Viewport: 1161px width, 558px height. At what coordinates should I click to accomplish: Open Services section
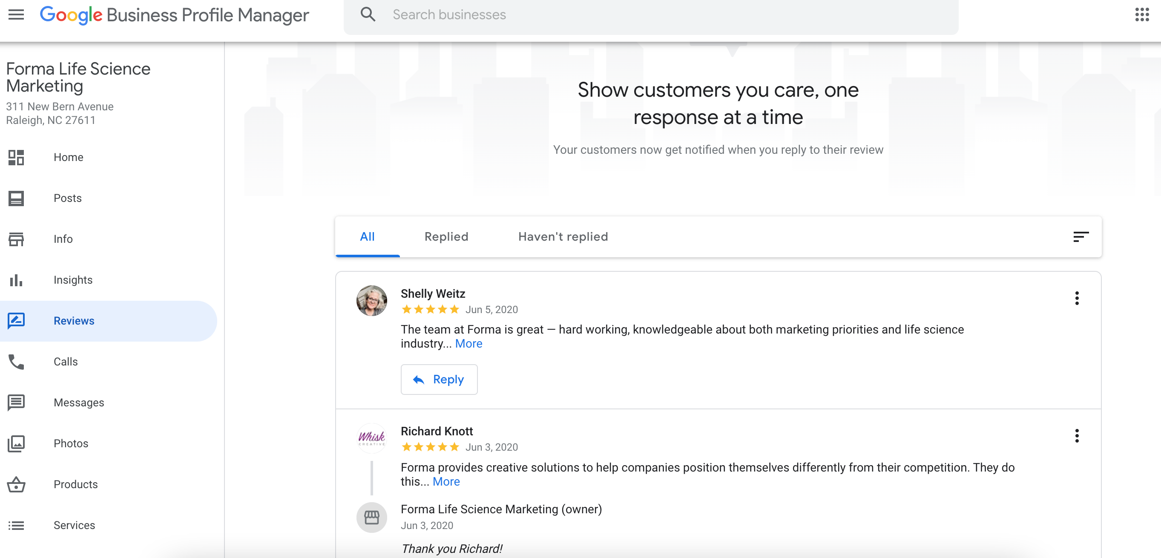[x=75, y=526]
